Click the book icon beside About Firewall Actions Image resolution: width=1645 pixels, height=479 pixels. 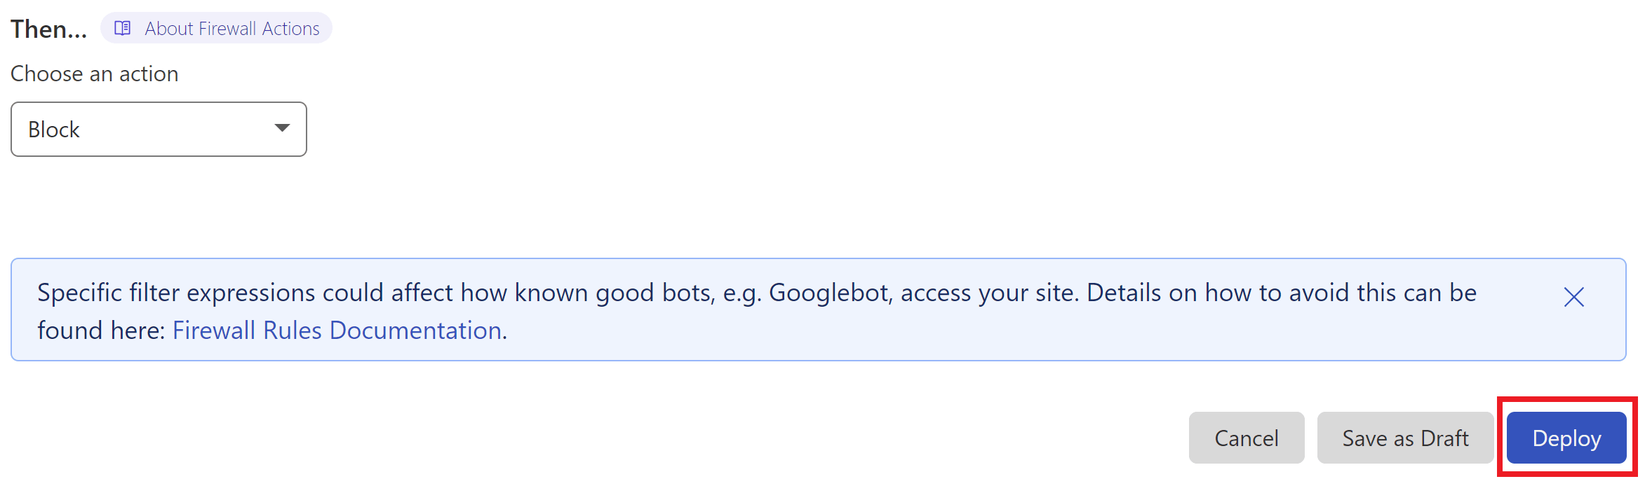point(123,28)
